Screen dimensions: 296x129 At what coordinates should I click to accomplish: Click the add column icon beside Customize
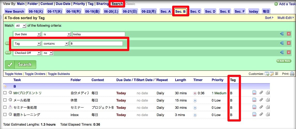(267, 74)
